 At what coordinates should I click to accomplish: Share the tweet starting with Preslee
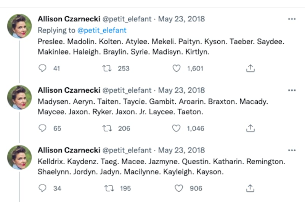[250, 69]
